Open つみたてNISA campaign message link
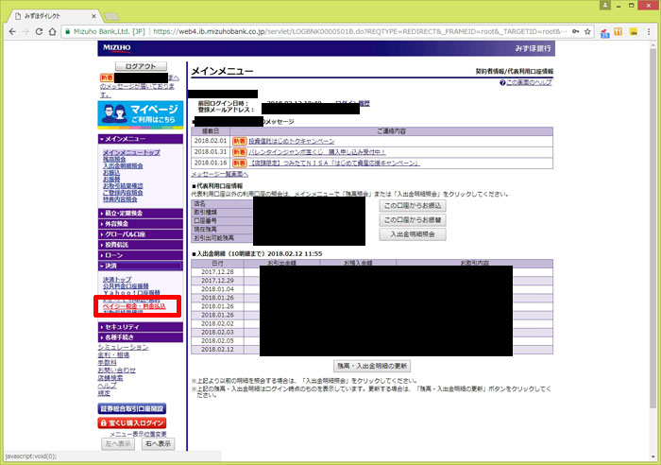This screenshot has width=661, height=465. pyautogui.click(x=334, y=163)
